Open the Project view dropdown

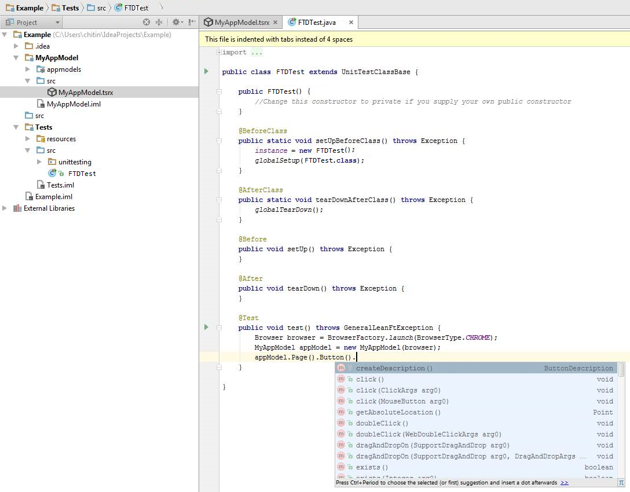(x=57, y=23)
